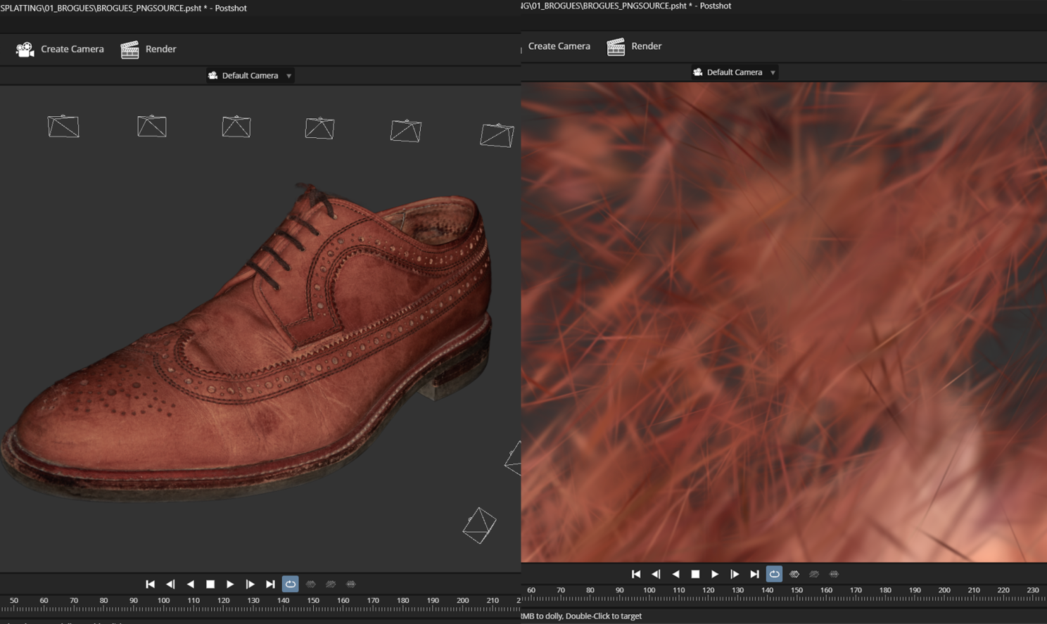The image size is (1047, 624).
Task: Click dropdown arrow beside left Default Camera
Action: point(288,76)
